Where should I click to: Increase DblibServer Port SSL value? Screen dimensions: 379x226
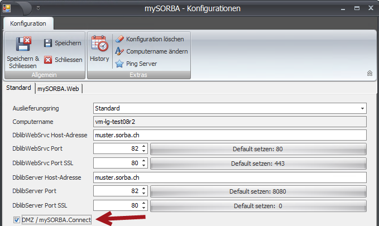click(143, 203)
